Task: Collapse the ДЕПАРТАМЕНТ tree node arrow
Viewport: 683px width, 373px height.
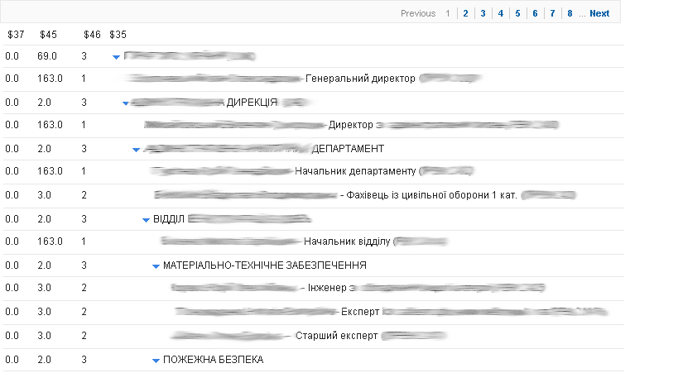Action: tap(136, 150)
